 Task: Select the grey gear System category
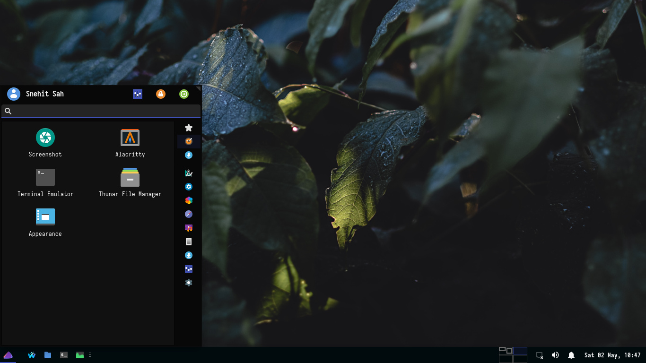(x=189, y=283)
